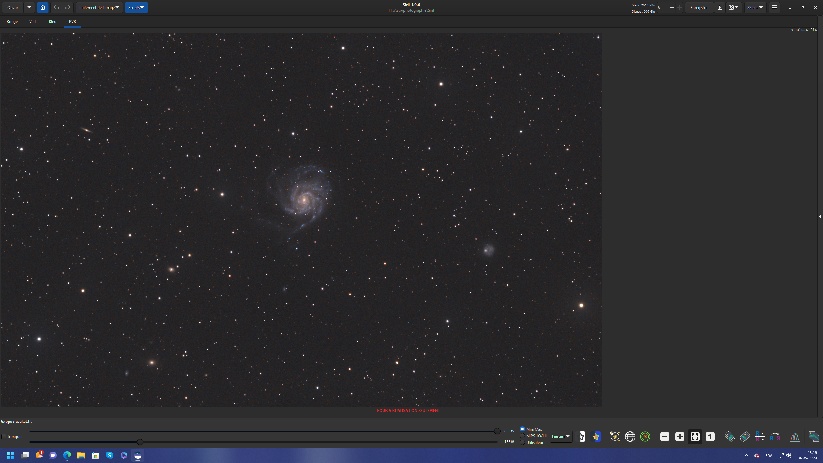Select the MIPS-LO/HI radio button
823x463 pixels.
pos(522,436)
